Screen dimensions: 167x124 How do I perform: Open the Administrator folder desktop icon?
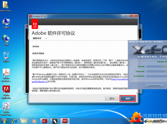coord(6,6)
